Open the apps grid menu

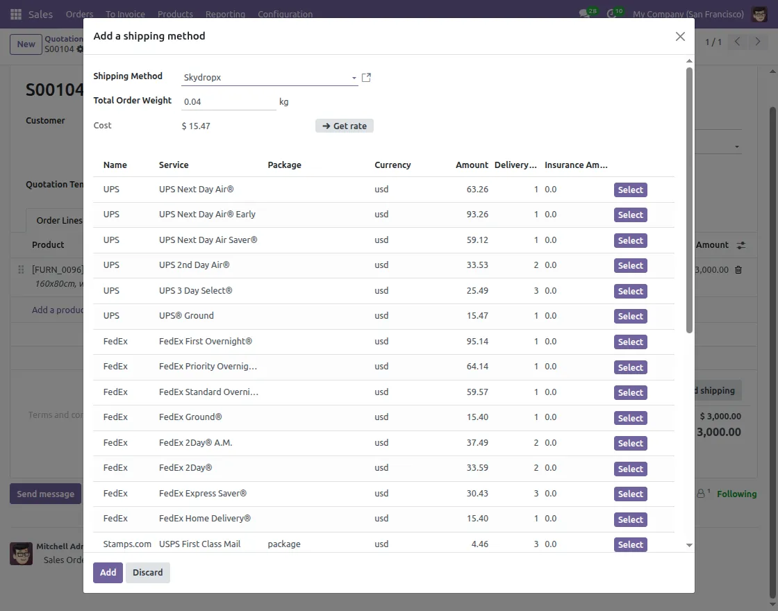(15, 14)
